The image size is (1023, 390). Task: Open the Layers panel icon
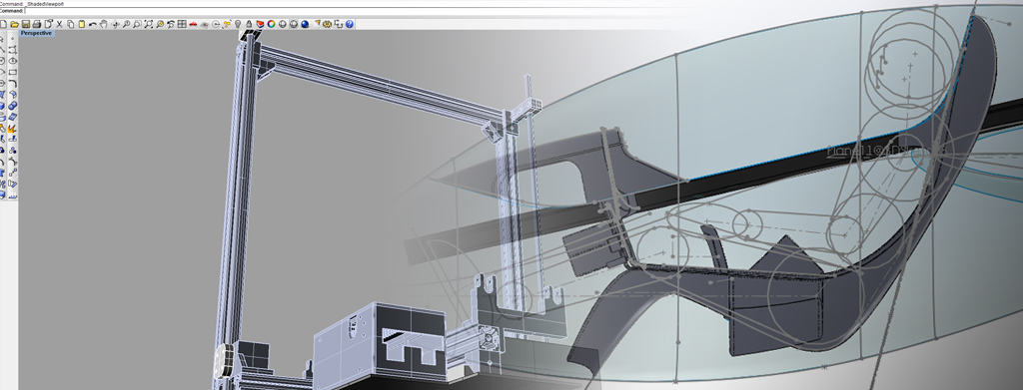260,24
